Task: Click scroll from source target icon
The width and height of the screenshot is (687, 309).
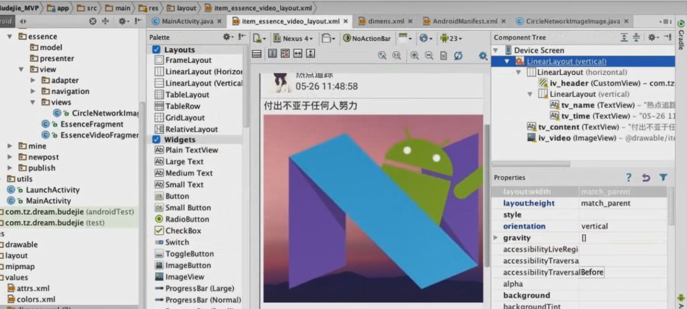Action: (93, 21)
